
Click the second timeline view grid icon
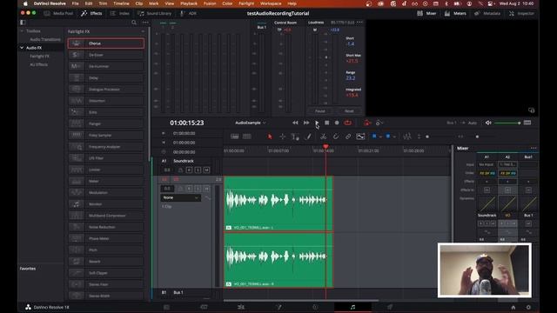coord(247,137)
